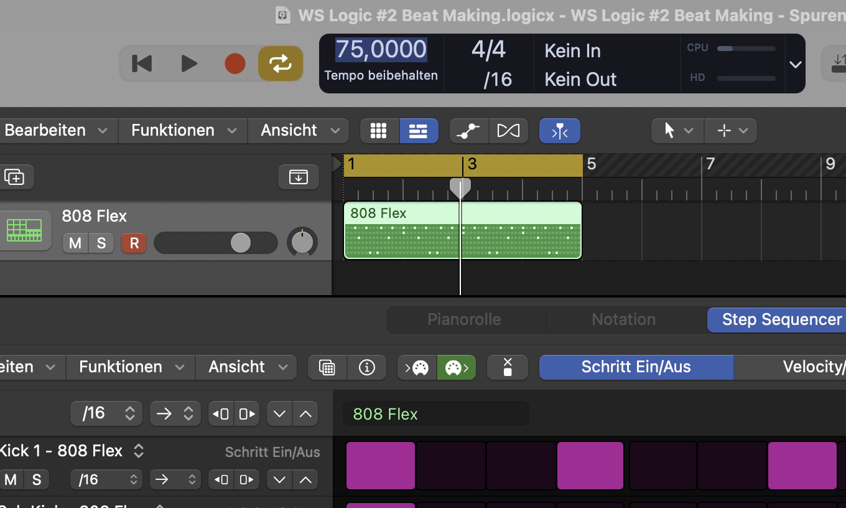
Task: Open the Funktionen menu in the tracks area
Action: click(184, 131)
